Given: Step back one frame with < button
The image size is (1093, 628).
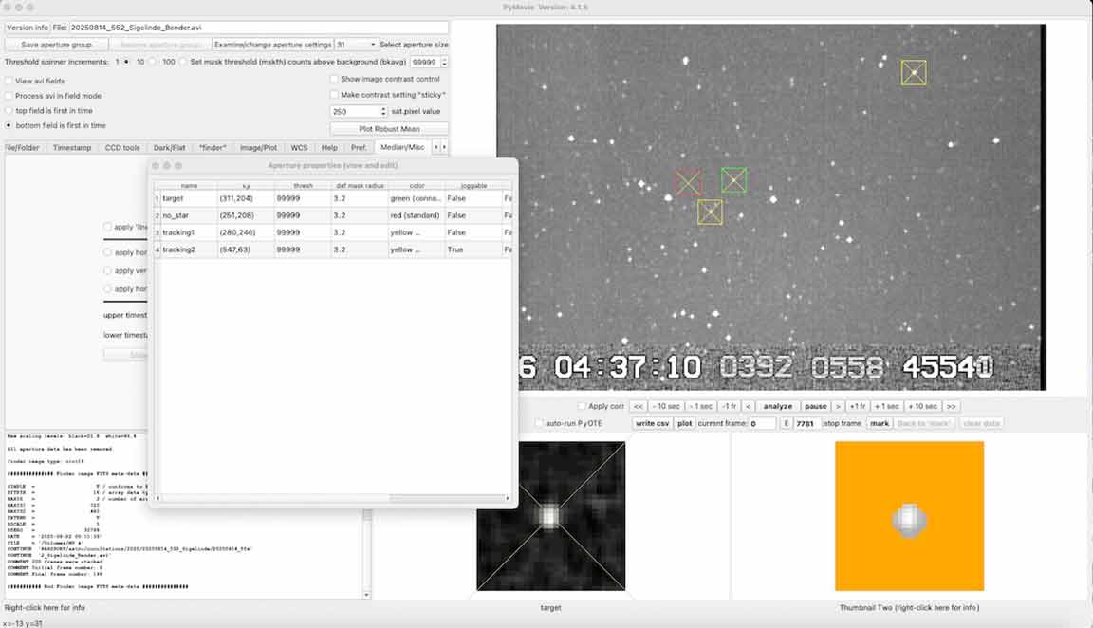Looking at the screenshot, I should click(748, 406).
